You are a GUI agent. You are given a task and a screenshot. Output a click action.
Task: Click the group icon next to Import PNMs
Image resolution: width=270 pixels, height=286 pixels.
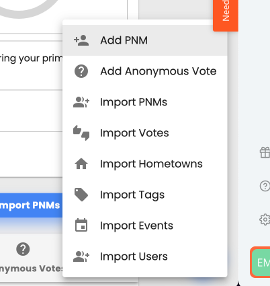point(81,102)
